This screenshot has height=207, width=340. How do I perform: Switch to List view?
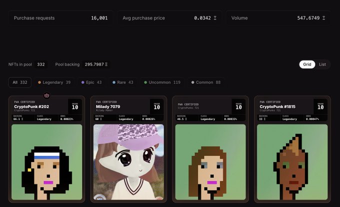point(322,64)
